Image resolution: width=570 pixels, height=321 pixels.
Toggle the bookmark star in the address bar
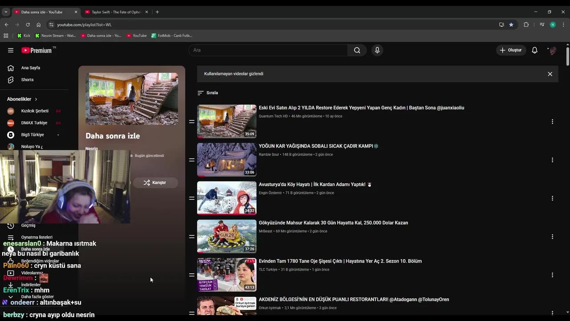click(x=511, y=25)
